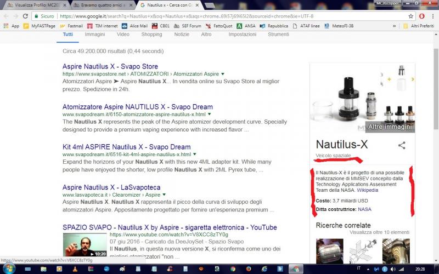Open the Chrome three-dot menu
The width and height of the screenshot is (439, 274).
pyautogui.click(x=433, y=16)
